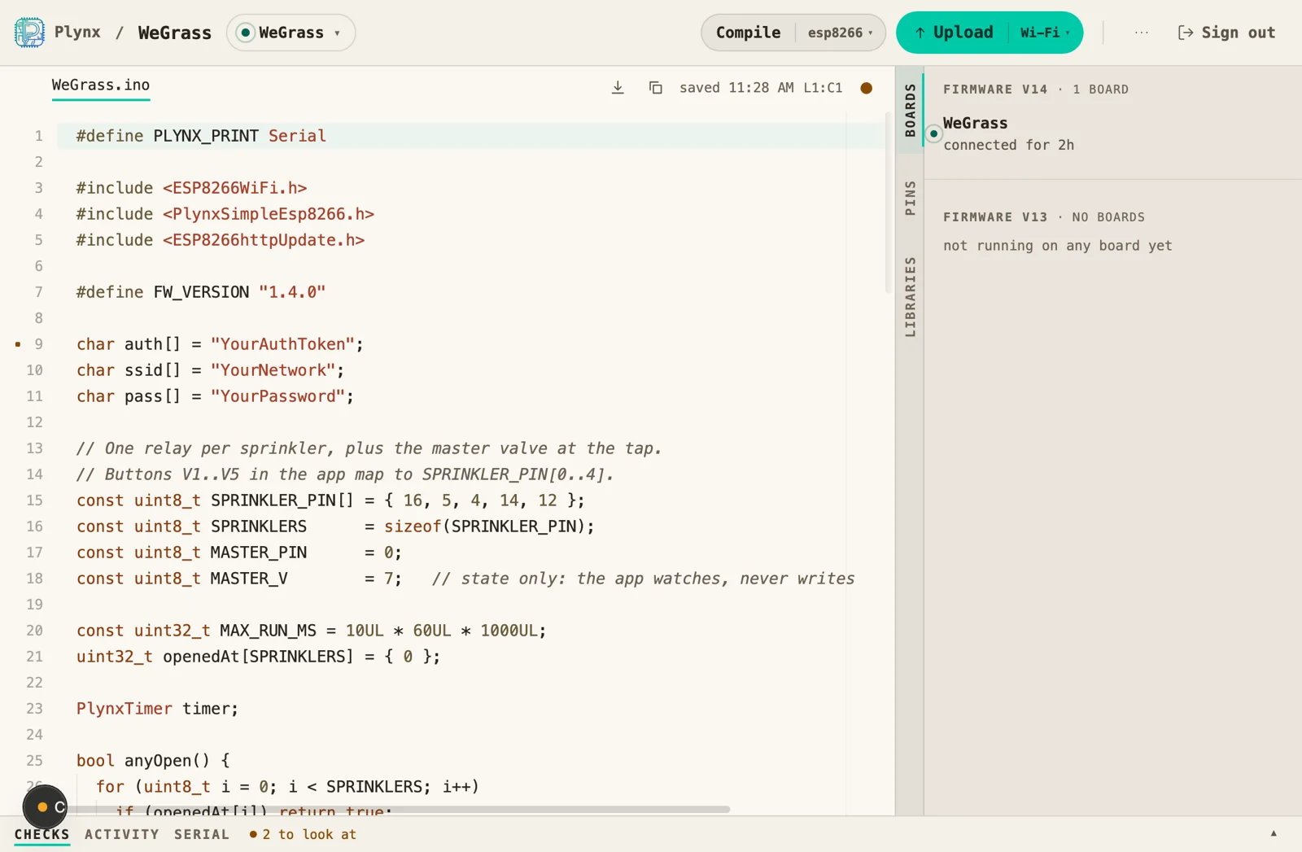Click 'not running on any board yet'

pos(1058,246)
